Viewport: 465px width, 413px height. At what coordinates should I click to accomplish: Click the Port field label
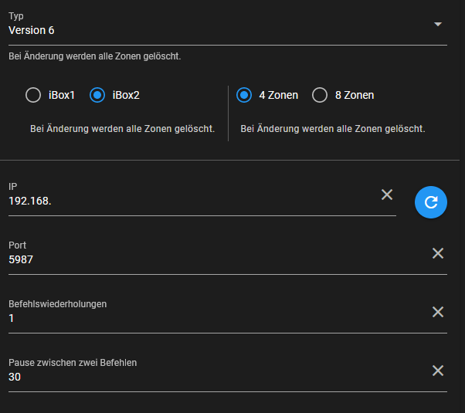17,245
